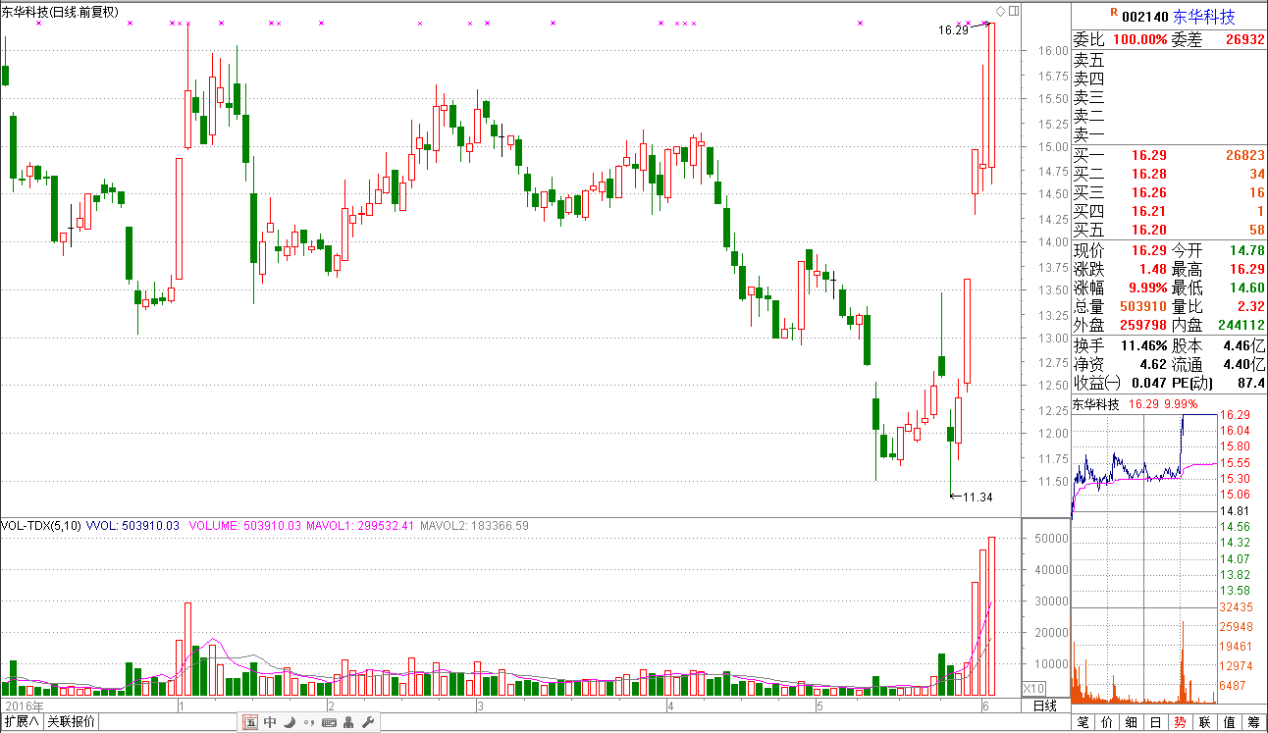
Task: Click the 2016年 label on the time axis
Action: coord(24,707)
